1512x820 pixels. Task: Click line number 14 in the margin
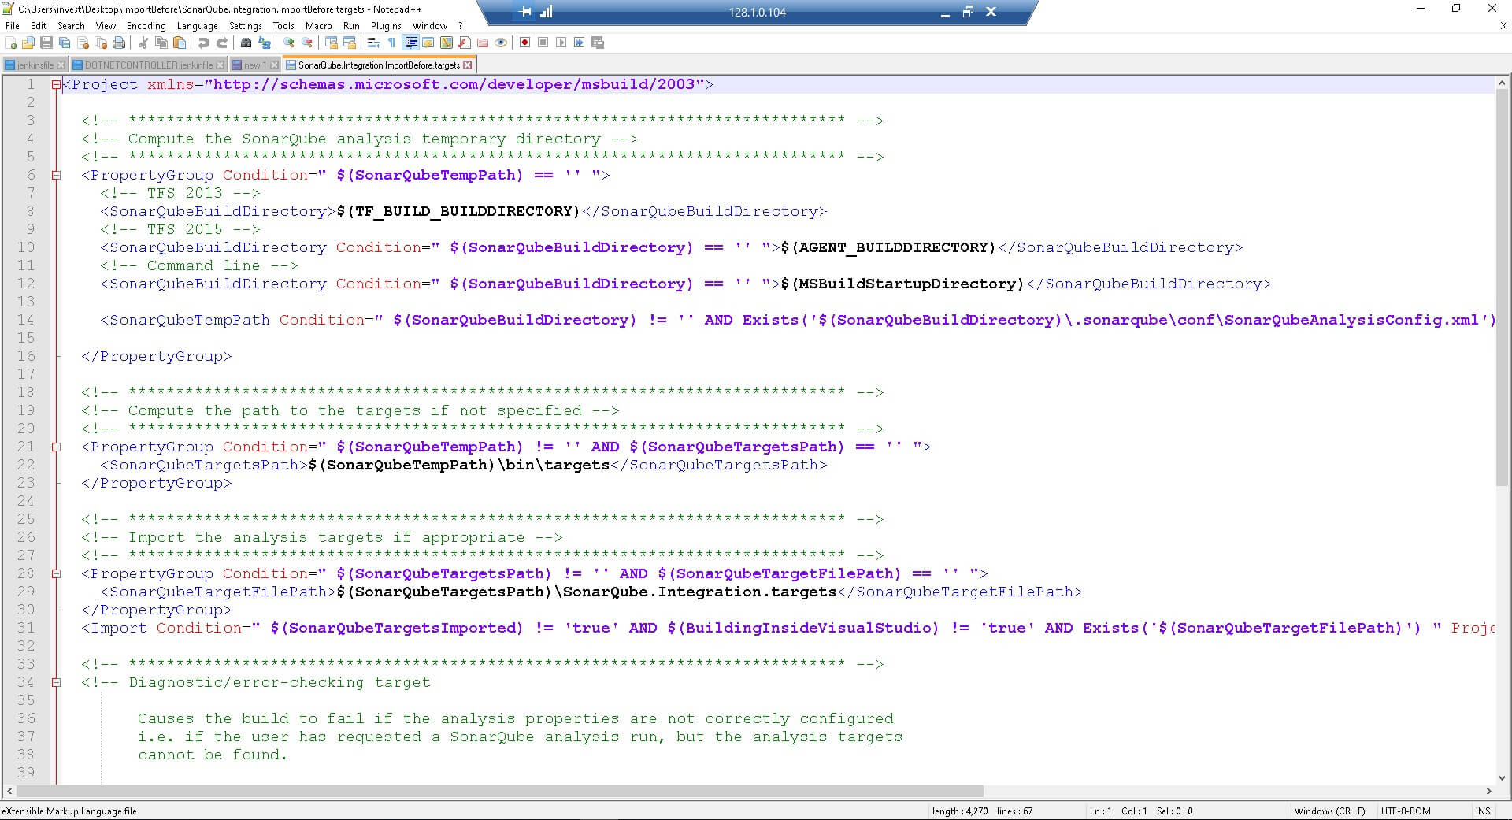[26, 320]
